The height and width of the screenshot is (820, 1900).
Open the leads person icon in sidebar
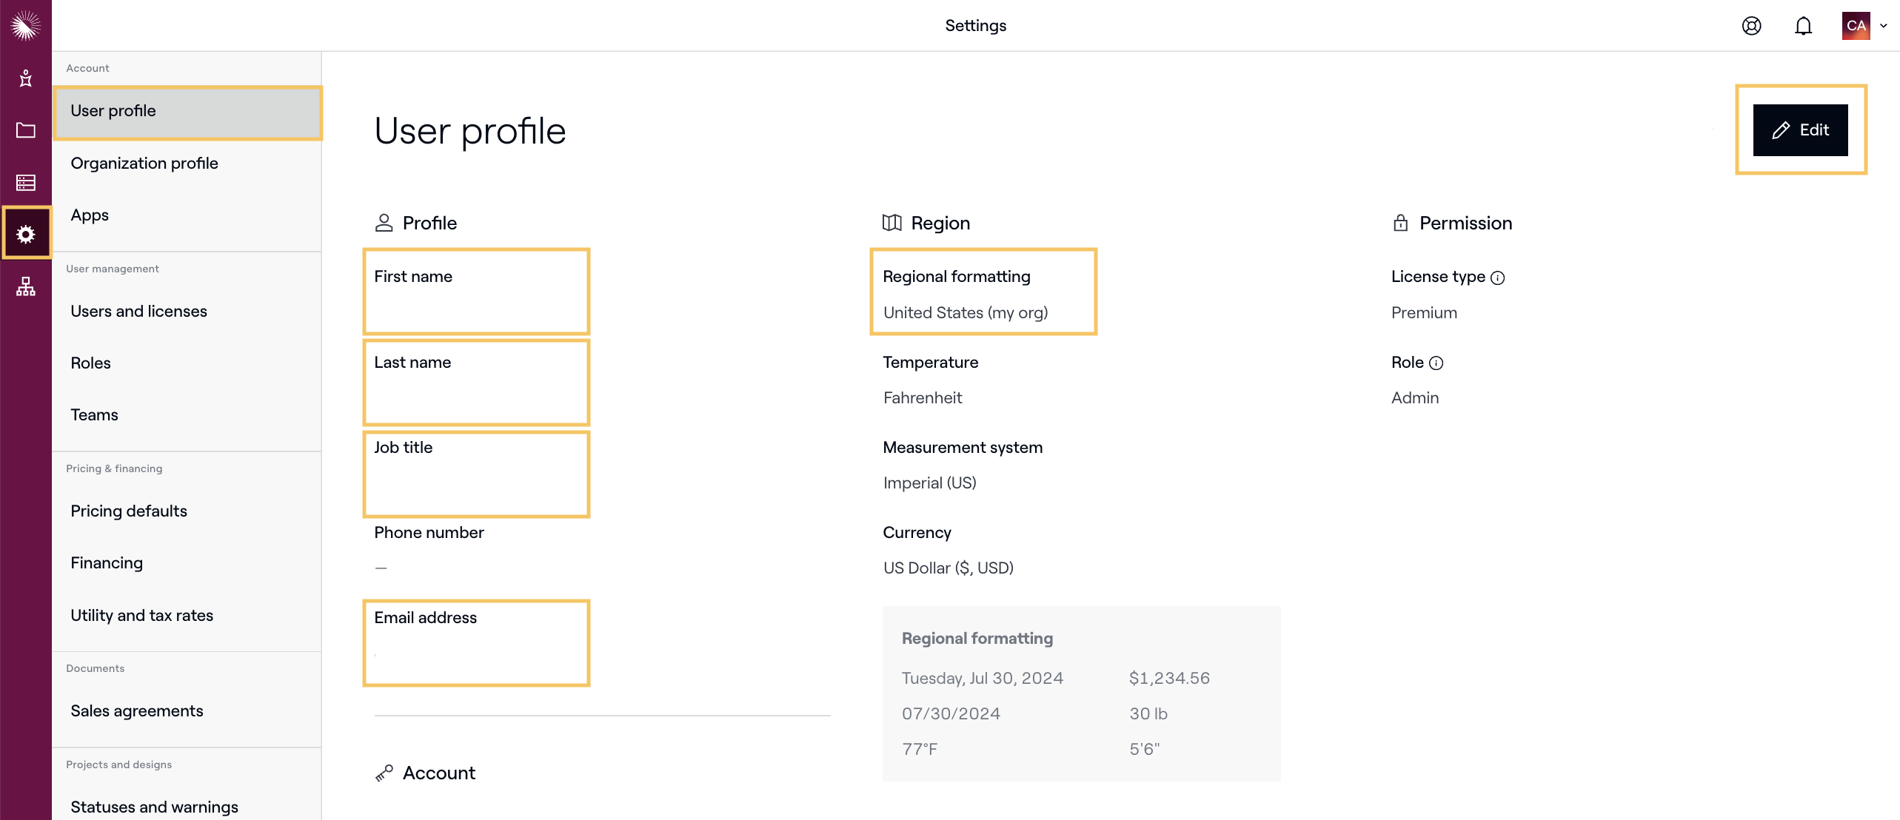click(26, 78)
